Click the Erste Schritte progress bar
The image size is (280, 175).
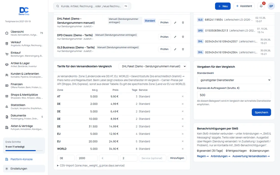[24, 151]
